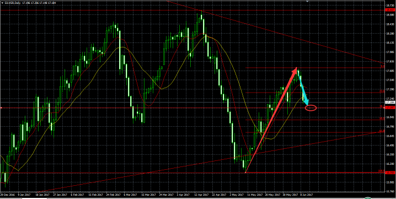Click the 29 Dec 2016 date label

pos(7,195)
